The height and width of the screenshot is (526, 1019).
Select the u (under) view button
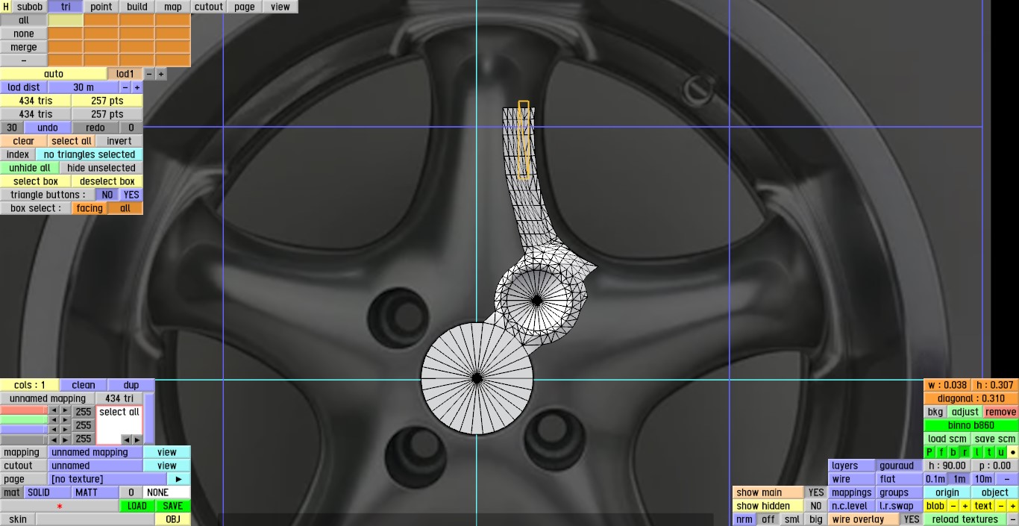pos(1001,452)
